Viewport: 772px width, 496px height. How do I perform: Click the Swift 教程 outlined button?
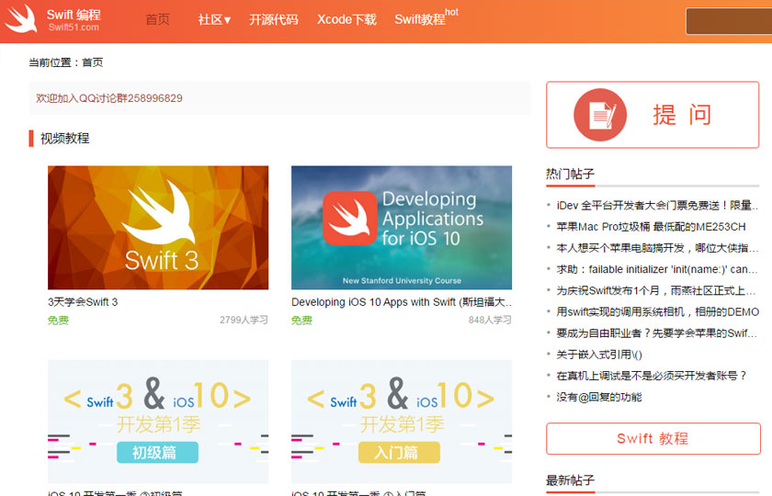click(653, 438)
